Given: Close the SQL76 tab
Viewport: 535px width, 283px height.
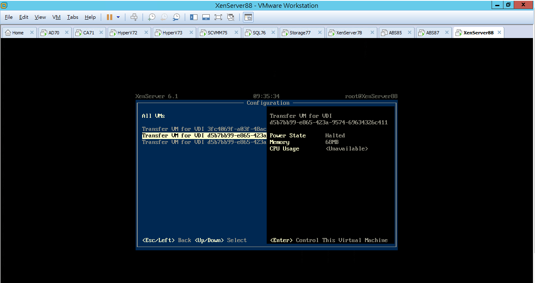Looking at the screenshot, I should (273, 33).
